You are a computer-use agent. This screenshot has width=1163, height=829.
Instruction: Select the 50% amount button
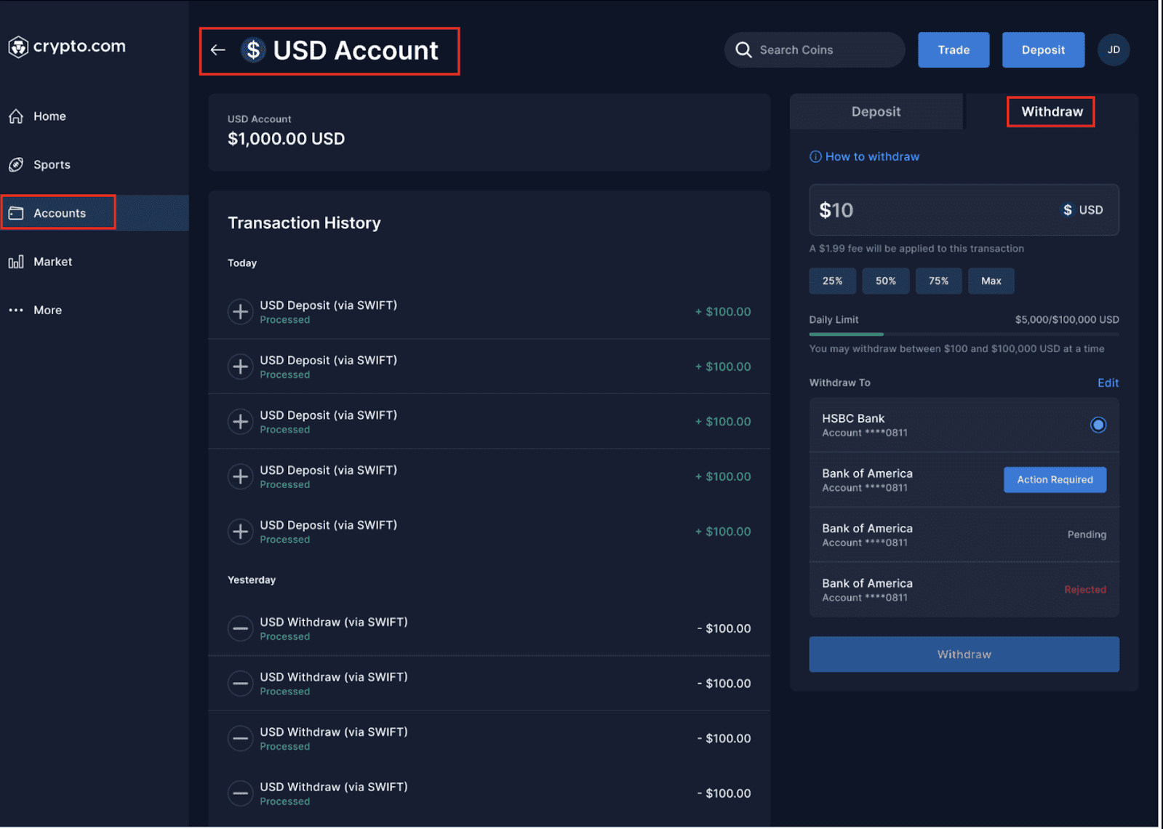(x=886, y=281)
